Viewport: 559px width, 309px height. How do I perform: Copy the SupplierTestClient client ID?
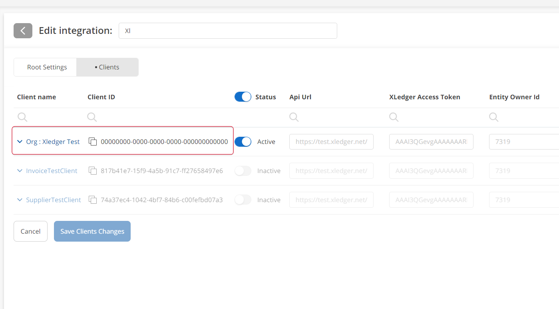point(93,200)
